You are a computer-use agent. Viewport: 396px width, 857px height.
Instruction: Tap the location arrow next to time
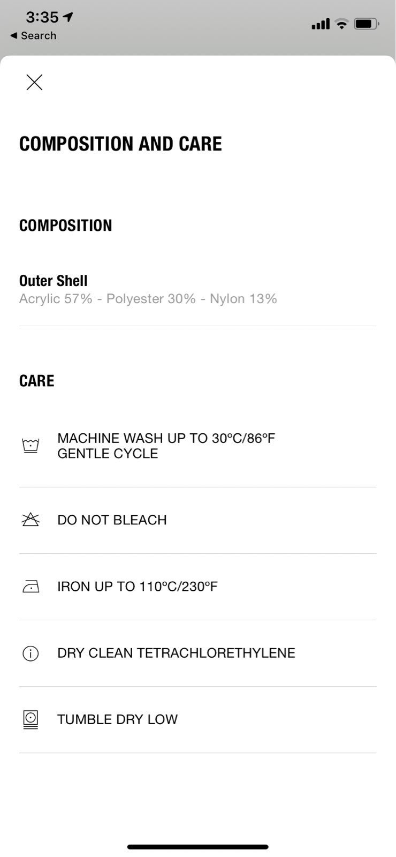67,17
